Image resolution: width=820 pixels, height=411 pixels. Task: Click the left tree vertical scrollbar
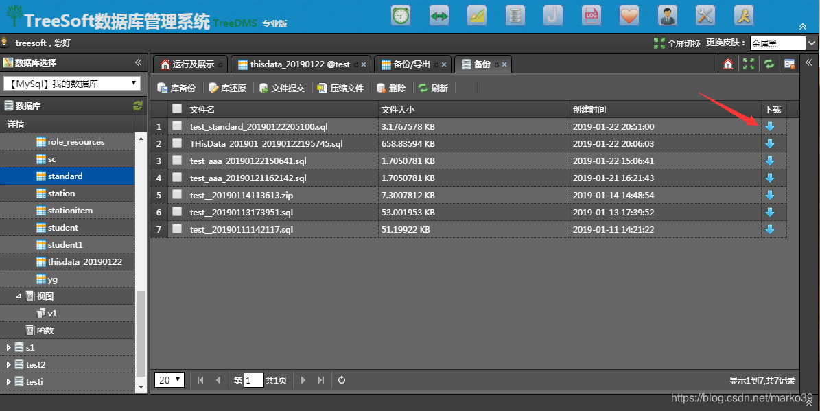pos(141,333)
